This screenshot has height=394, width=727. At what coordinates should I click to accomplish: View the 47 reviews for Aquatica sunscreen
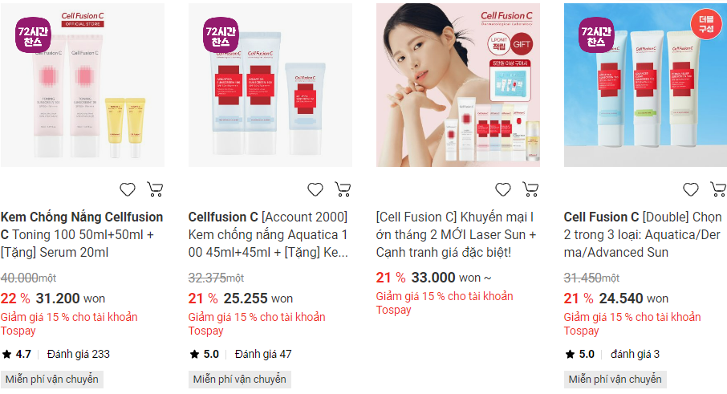click(263, 354)
